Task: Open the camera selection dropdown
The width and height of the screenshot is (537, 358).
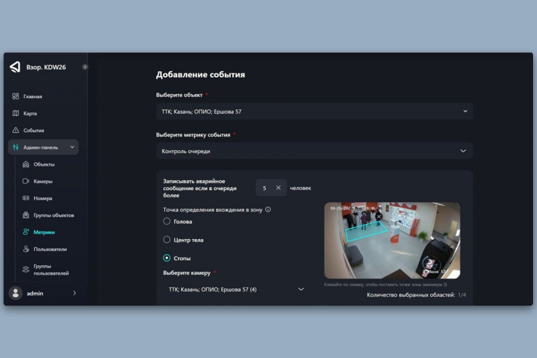Action: 236,289
